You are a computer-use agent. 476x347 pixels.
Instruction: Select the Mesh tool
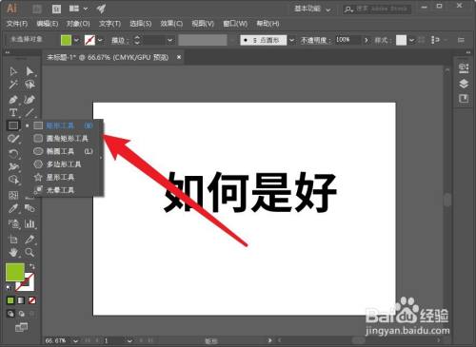click(x=13, y=195)
